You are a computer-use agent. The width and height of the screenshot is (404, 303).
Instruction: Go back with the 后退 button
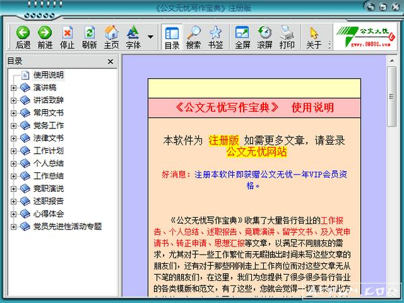pos(23,37)
